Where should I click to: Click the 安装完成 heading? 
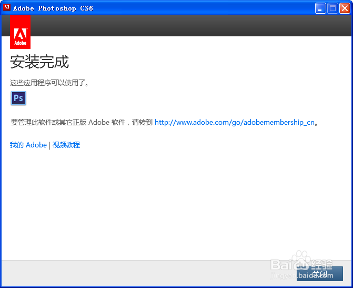point(39,62)
